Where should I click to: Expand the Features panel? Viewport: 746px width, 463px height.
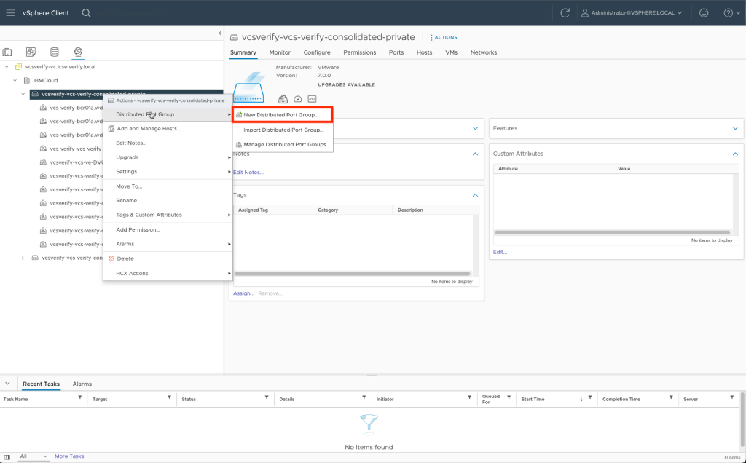(735, 128)
